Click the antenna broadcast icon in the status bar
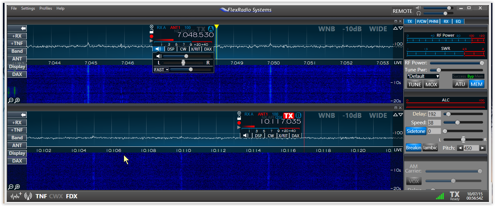 point(28,196)
